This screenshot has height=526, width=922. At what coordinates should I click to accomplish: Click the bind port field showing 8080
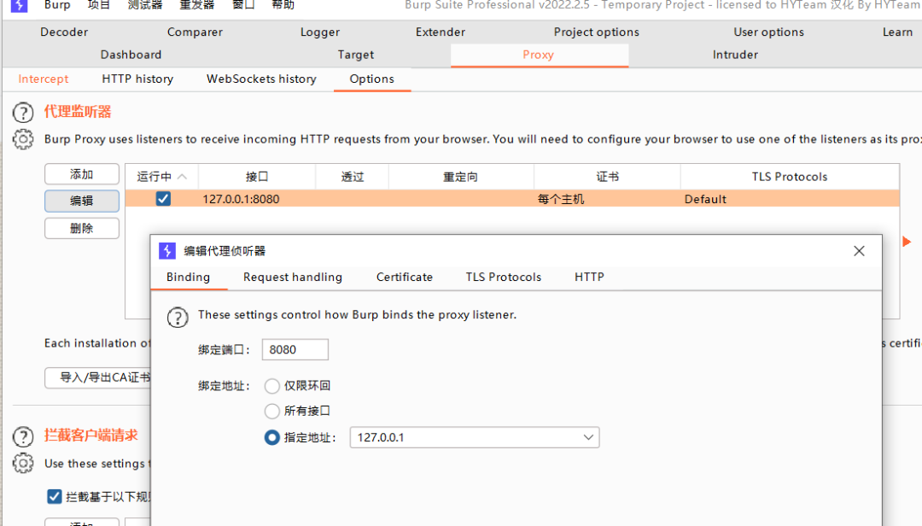click(x=295, y=349)
